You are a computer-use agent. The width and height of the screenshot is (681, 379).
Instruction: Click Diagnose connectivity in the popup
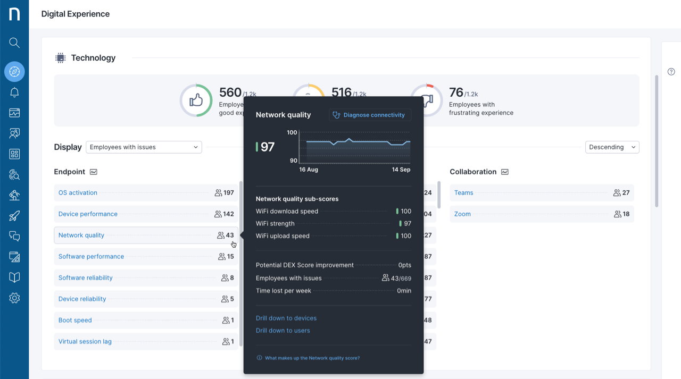370,115
